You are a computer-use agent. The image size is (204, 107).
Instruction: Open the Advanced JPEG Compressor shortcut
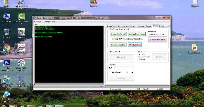pyautogui.click(x=21, y=4)
